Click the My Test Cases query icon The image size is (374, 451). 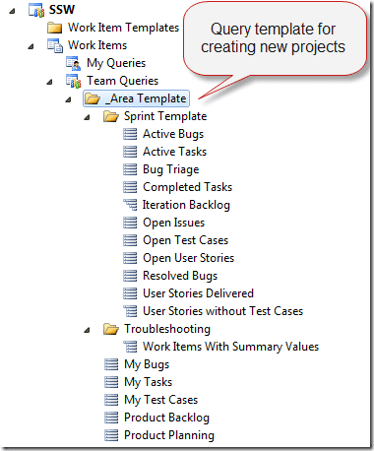click(111, 400)
